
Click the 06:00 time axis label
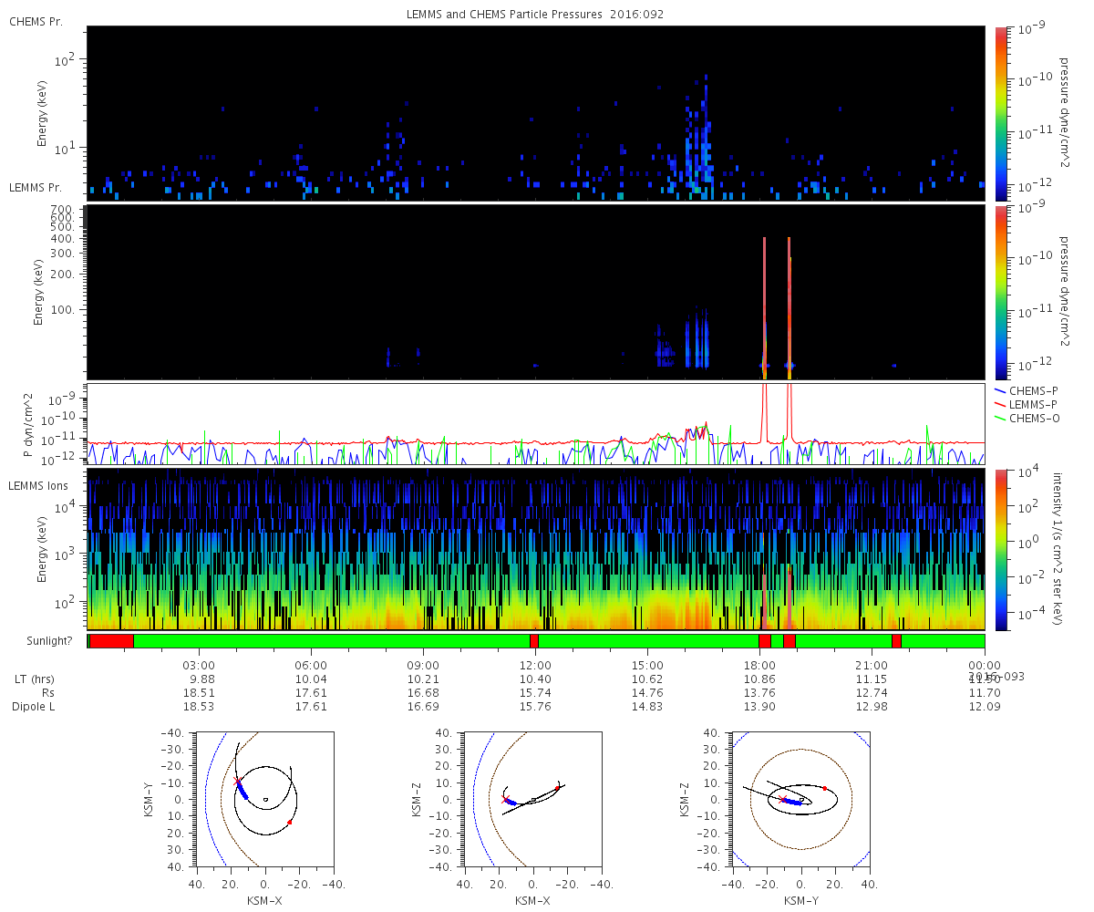pos(311,665)
